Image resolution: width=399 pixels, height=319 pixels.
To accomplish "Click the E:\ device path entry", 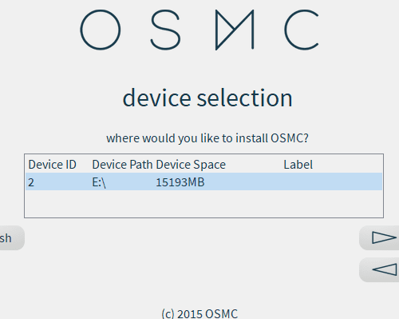I will [99, 182].
